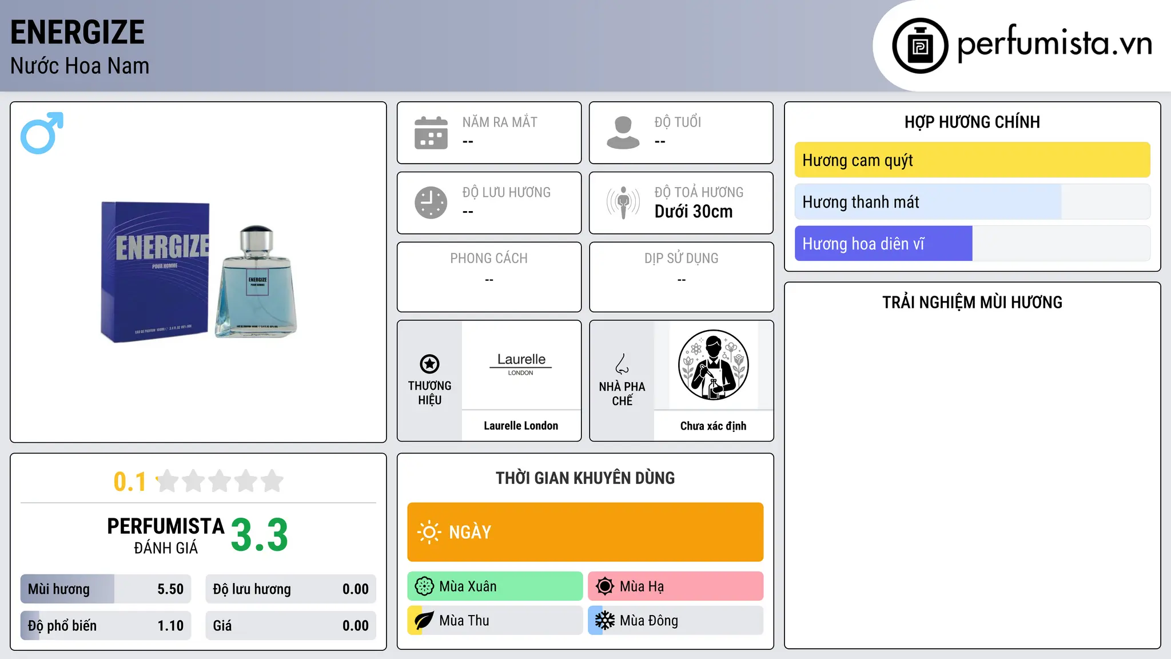Click the orange Ngày daytime bar
This screenshot has width=1171, height=659.
pyautogui.click(x=585, y=532)
